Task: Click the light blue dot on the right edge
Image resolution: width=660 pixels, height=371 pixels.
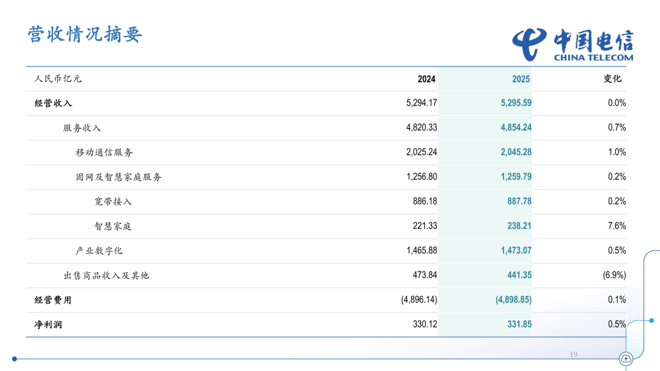Action: point(651,320)
